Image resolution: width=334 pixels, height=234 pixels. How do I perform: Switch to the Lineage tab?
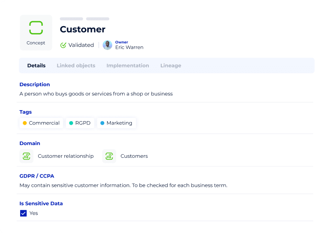point(170,66)
